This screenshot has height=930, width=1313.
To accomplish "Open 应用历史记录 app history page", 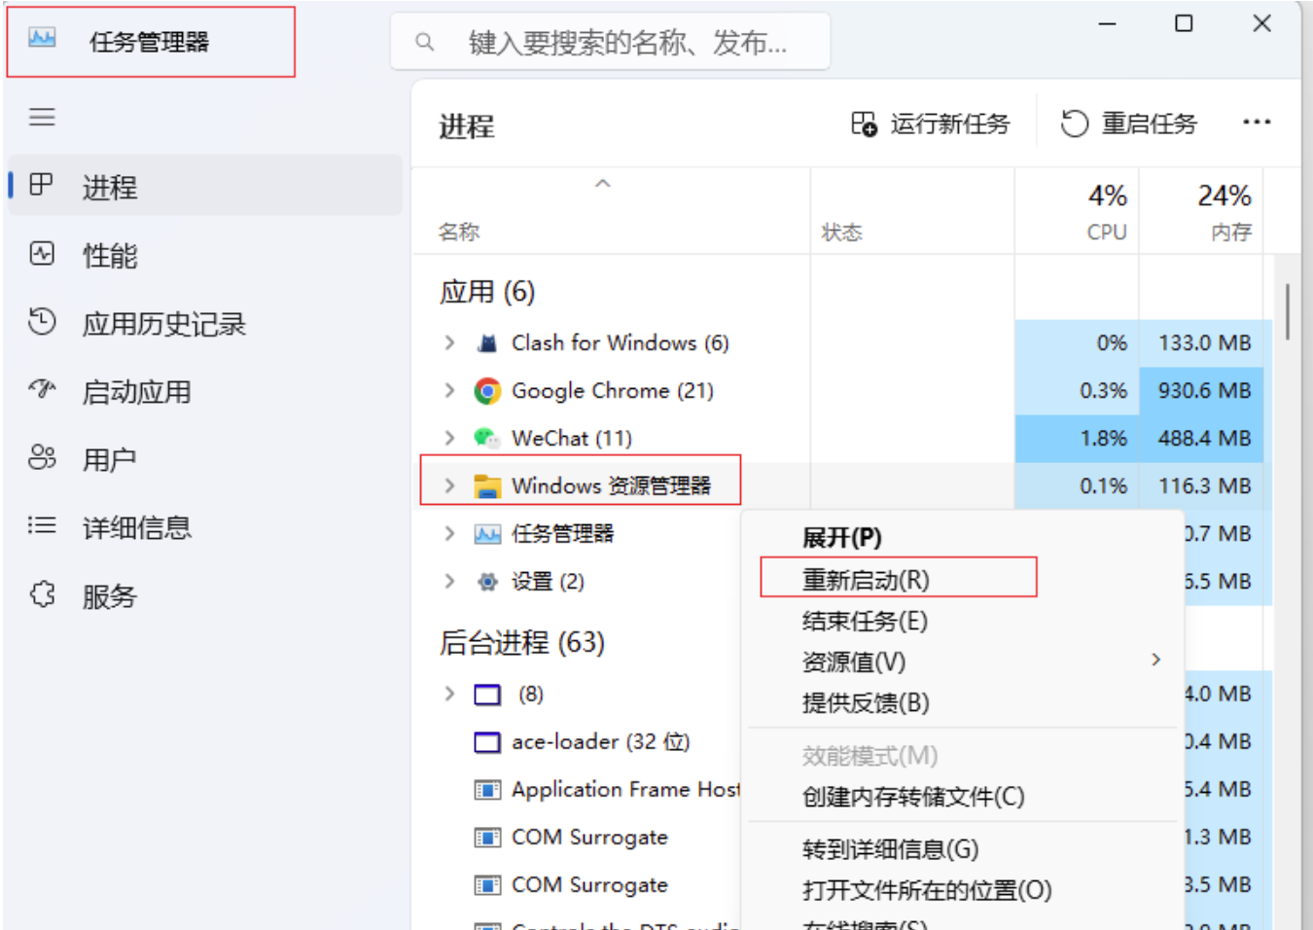I will point(163,324).
